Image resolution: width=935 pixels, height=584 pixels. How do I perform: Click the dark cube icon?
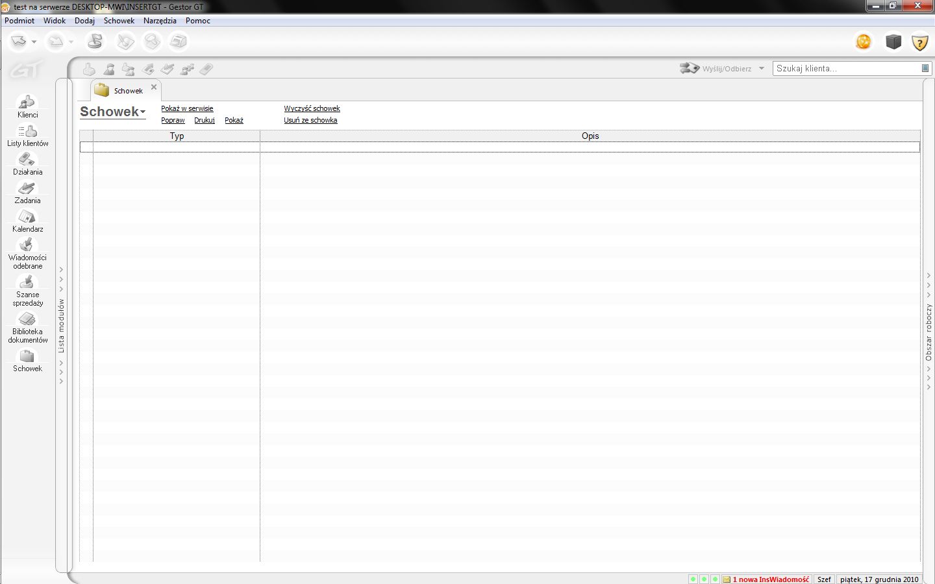click(x=893, y=42)
